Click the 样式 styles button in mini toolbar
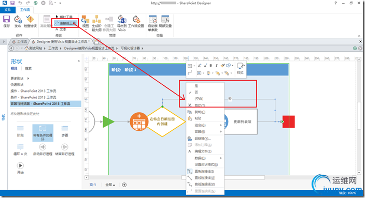Viewport: 365px width, 198px height. [240, 69]
